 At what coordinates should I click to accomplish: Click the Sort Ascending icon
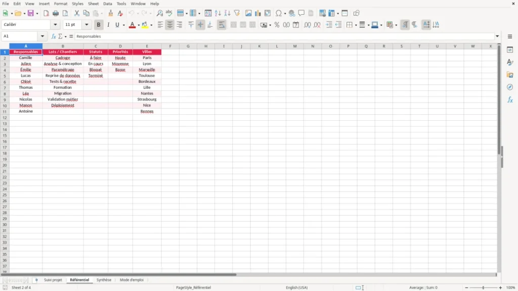point(218,13)
